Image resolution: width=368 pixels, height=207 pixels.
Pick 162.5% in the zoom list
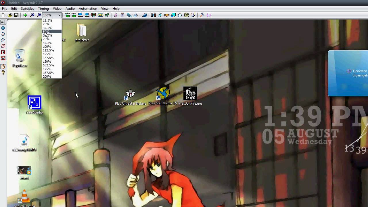pyautogui.click(x=52, y=65)
